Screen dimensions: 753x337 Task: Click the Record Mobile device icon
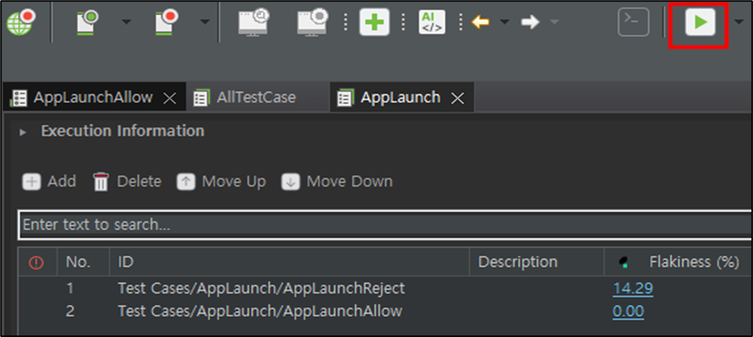click(168, 22)
